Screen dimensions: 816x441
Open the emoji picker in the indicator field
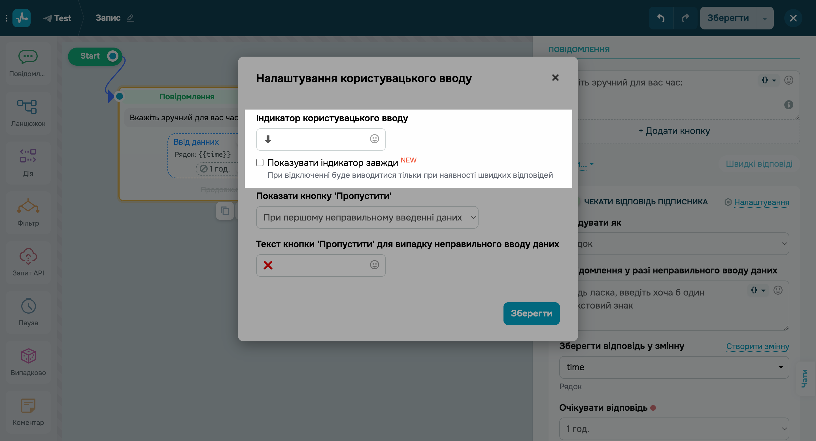(374, 139)
